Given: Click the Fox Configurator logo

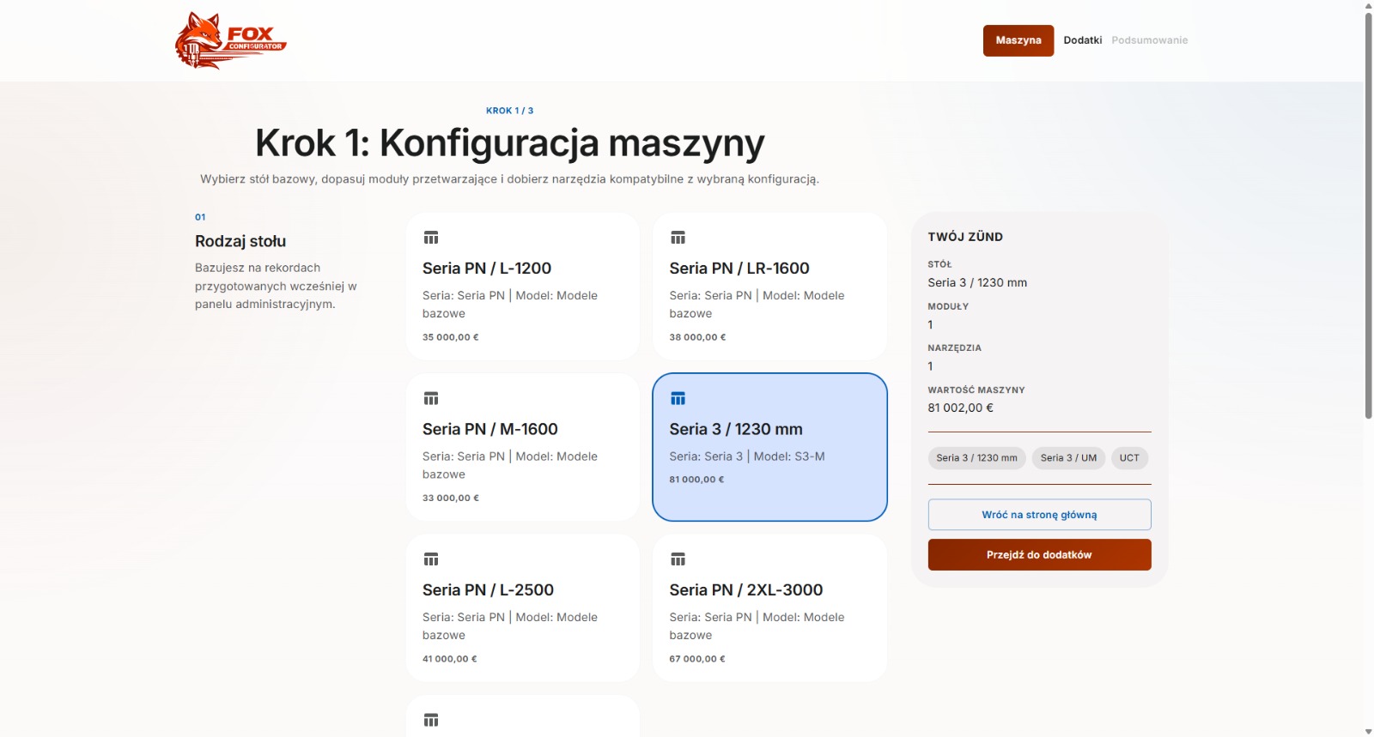Looking at the screenshot, I should pos(230,40).
